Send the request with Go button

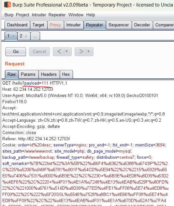(16, 52)
